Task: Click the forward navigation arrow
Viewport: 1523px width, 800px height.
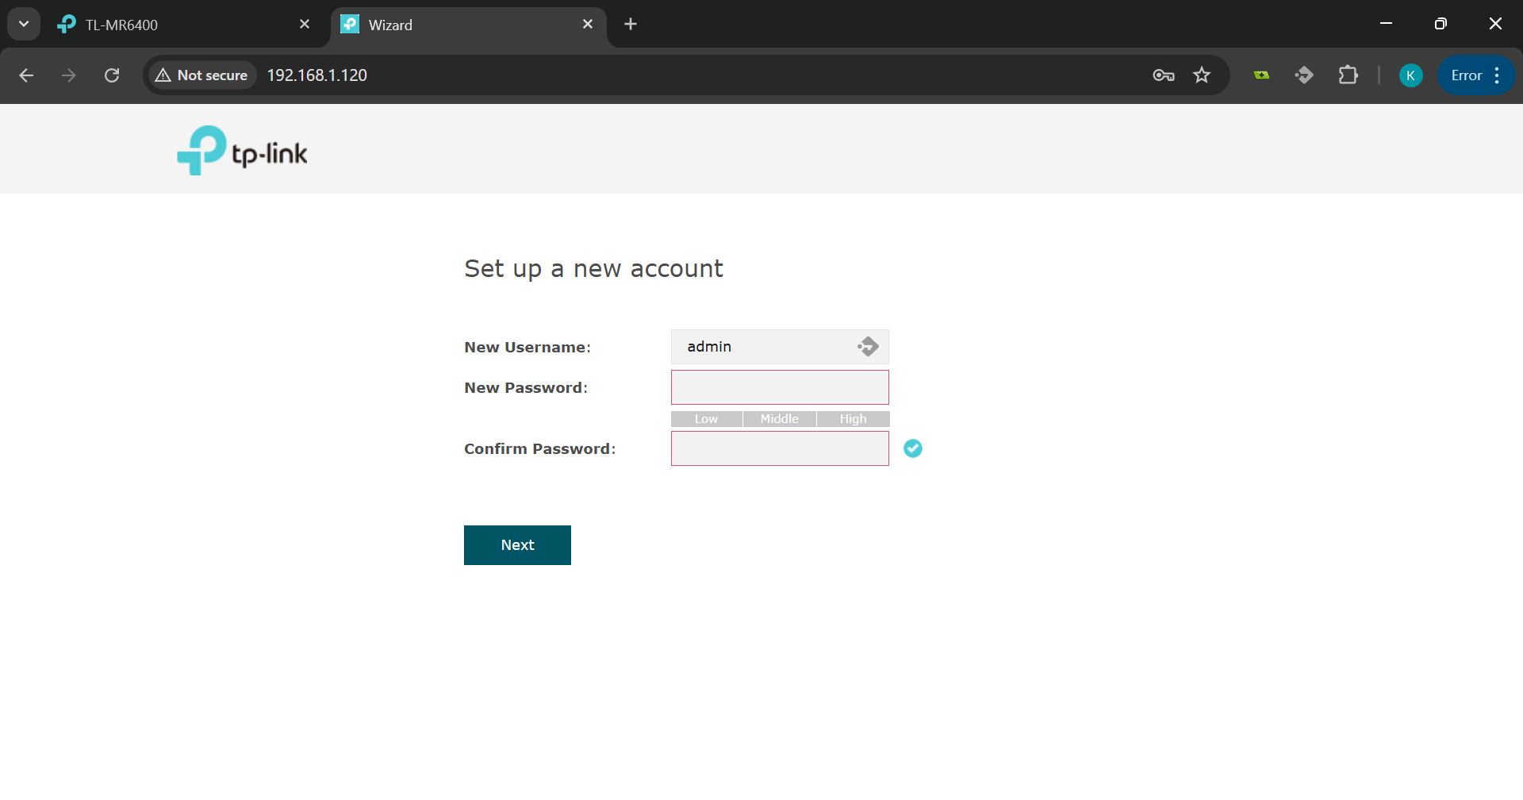Action: coord(69,75)
